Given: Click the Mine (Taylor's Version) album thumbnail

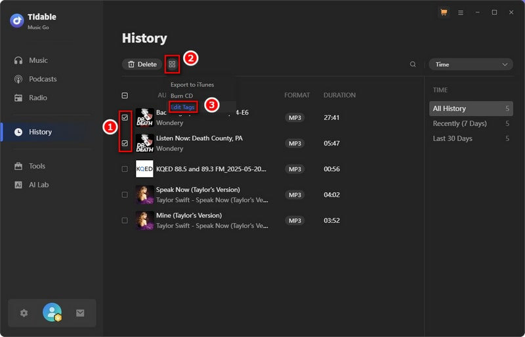Looking at the screenshot, I should click(144, 220).
